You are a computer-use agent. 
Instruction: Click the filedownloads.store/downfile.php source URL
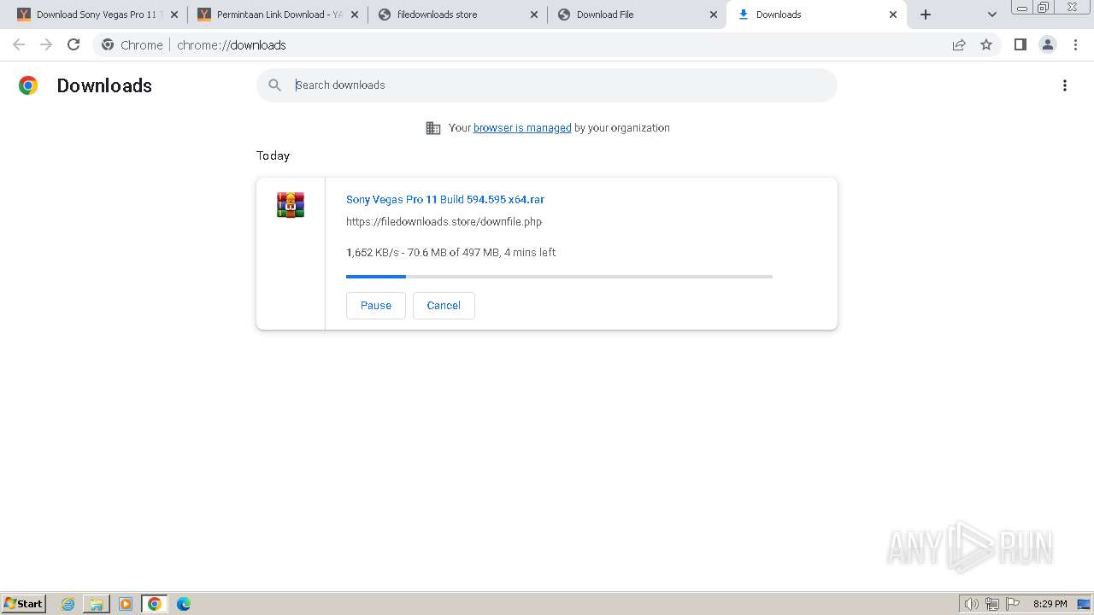click(x=444, y=222)
